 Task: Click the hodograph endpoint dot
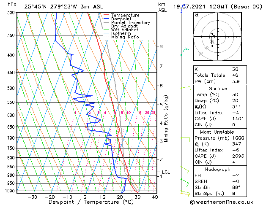pyautogui.click(x=212, y=46)
